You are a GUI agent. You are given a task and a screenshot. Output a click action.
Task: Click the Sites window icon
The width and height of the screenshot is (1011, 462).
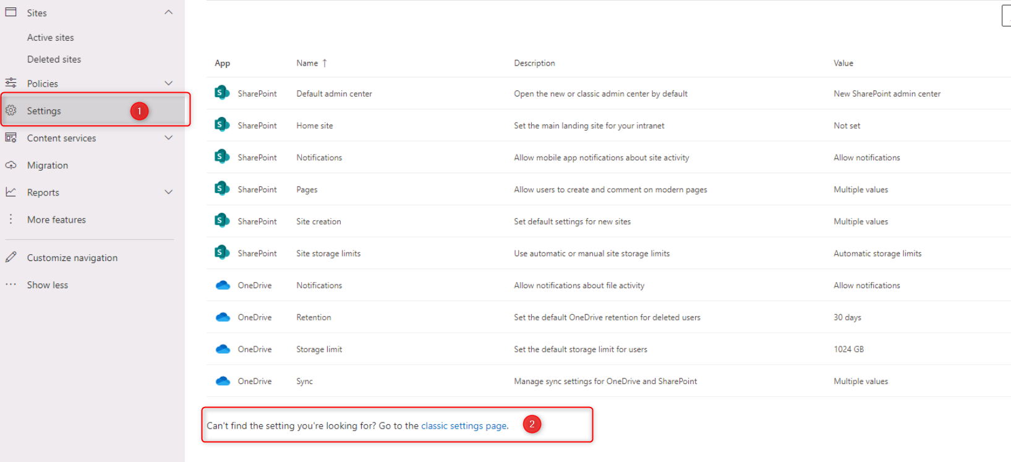point(11,12)
